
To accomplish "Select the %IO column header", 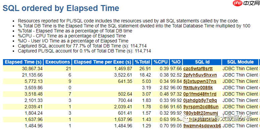I will (x=176, y=62).
